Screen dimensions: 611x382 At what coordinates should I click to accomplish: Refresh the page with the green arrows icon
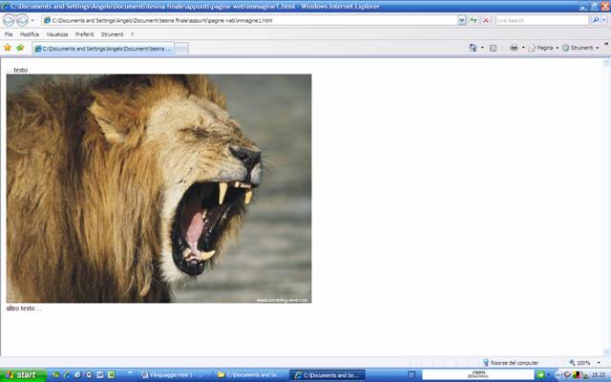(x=474, y=20)
